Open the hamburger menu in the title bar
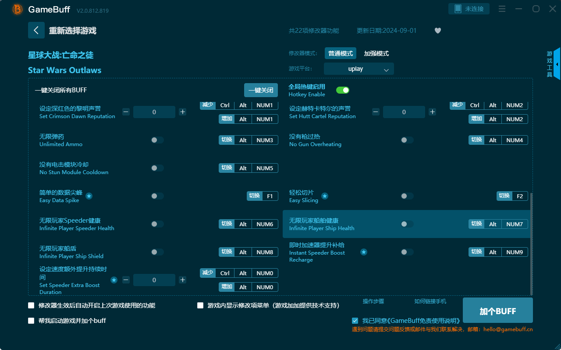561x350 pixels. (502, 9)
